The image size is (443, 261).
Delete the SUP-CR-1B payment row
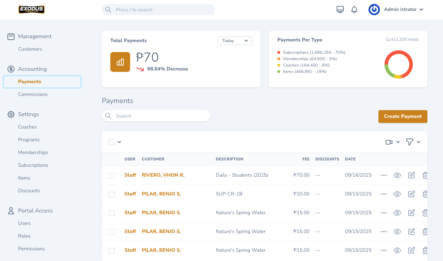pos(425,194)
